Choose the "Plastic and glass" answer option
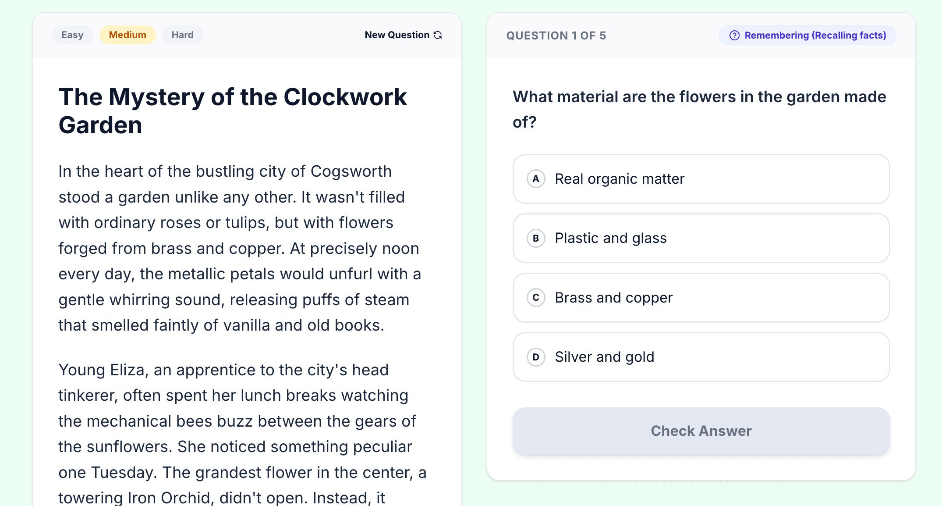The width and height of the screenshot is (942, 506). [610, 238]
